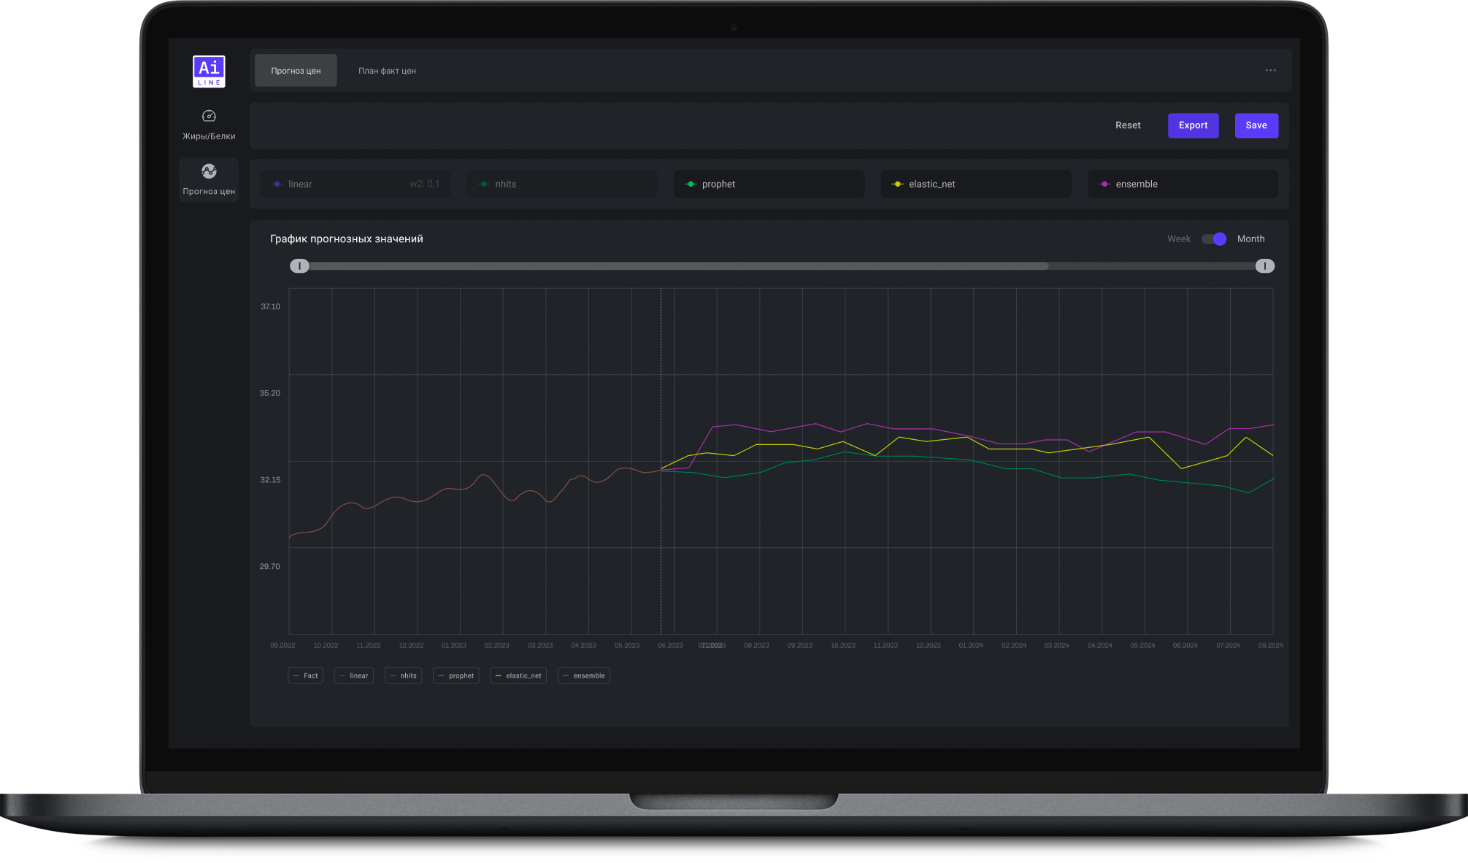Open the Жиры/Белки gauge icon

click(209, 116)
